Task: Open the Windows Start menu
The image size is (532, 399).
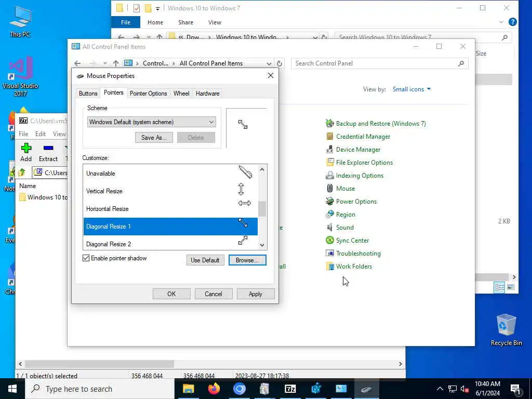Action: coord(12,389)
